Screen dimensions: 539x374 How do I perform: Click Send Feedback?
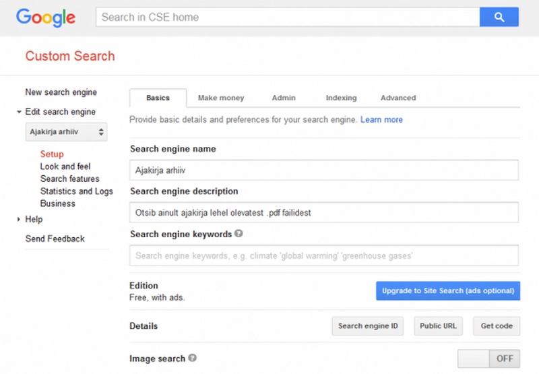click(x=55, y=239)
